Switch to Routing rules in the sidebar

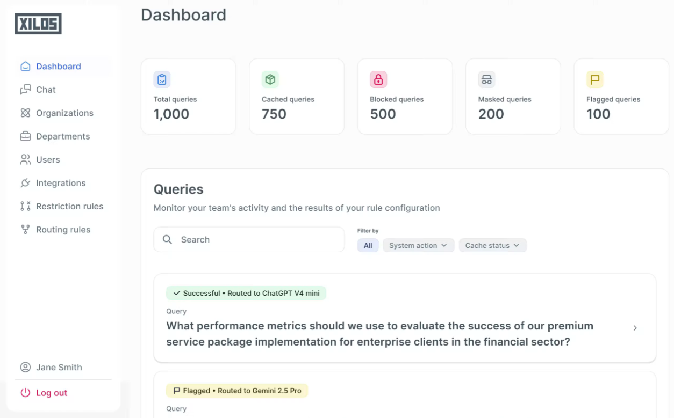[63, 229]
